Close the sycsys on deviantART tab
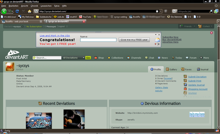 point(84,22)
